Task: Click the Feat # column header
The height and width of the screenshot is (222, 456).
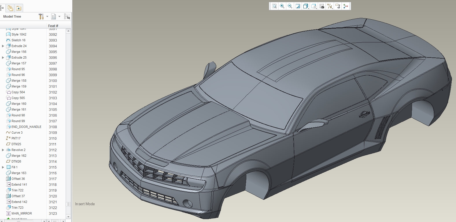Action: (53, 26)
